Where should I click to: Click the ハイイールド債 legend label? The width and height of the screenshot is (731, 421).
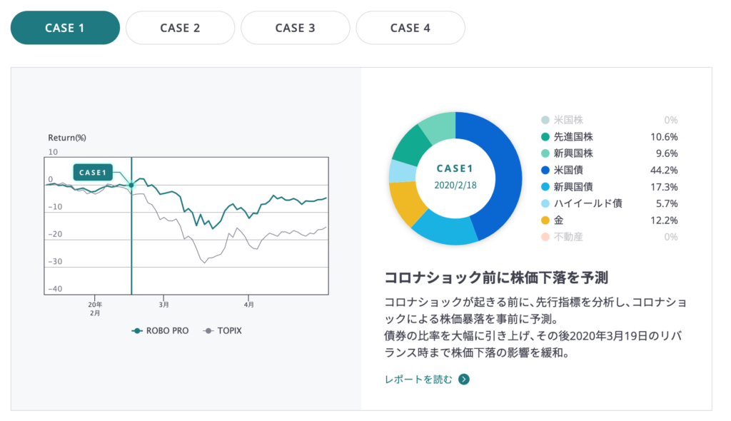pyautogui.click(x=588, y=203)
